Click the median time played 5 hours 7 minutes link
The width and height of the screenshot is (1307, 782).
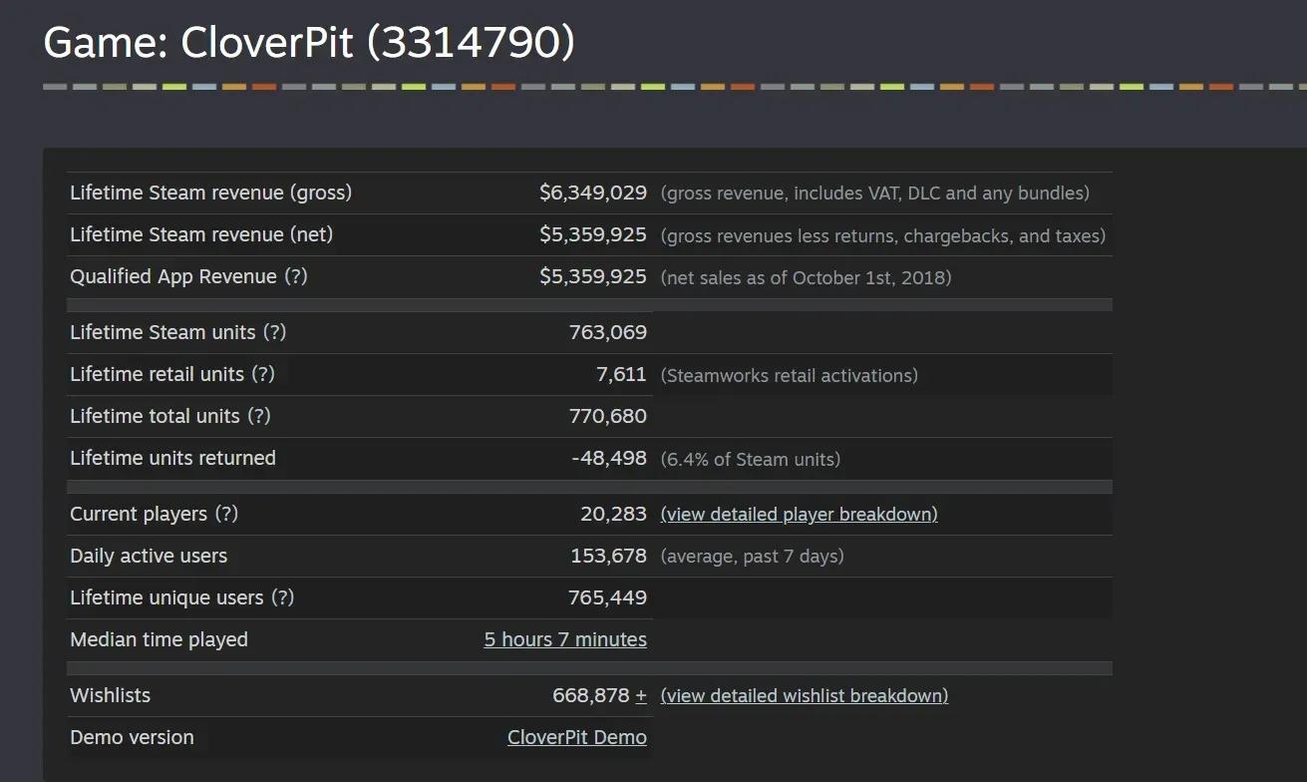[565, 639]
